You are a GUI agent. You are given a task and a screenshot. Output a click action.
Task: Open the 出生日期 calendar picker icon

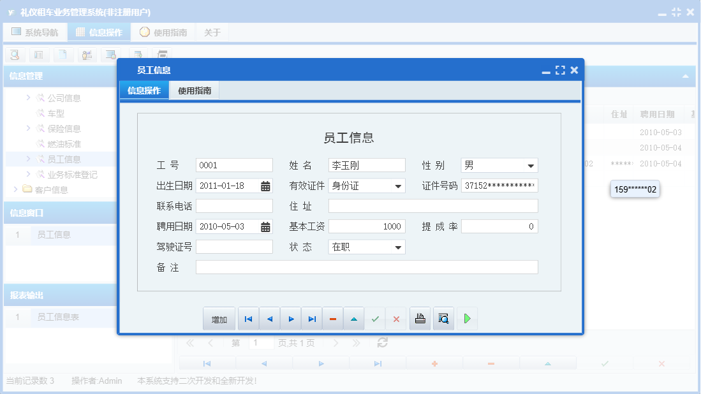point(265,186)
